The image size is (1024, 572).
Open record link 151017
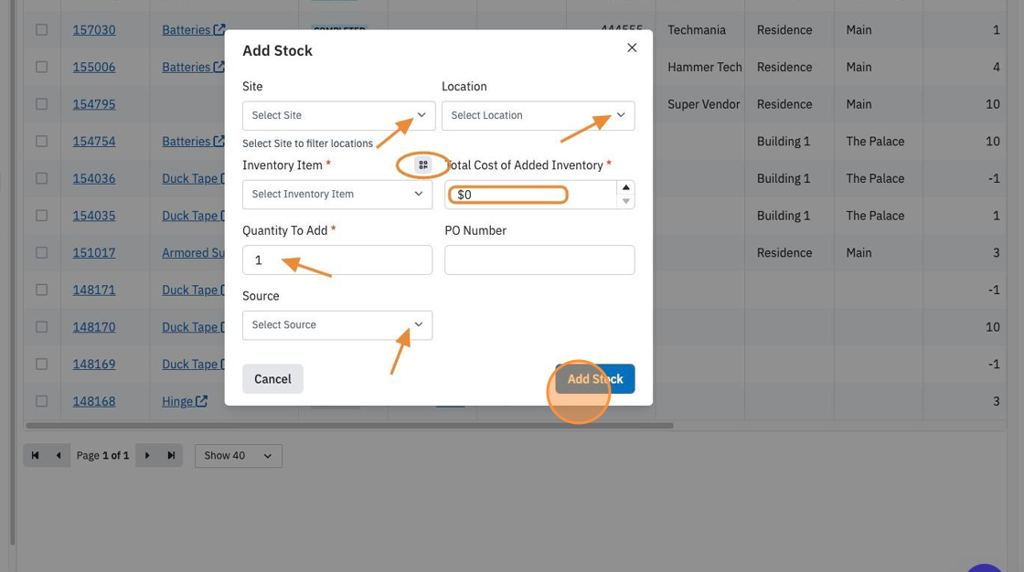click(94, 253)
